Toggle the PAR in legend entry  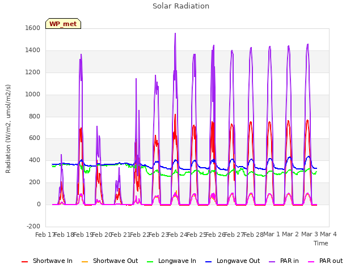(x=284, y=261)
